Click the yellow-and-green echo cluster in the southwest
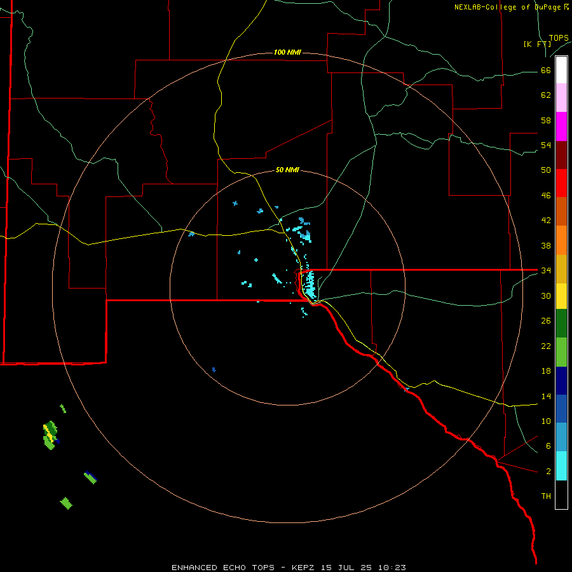The image size is (572, 572). [50, 435]
